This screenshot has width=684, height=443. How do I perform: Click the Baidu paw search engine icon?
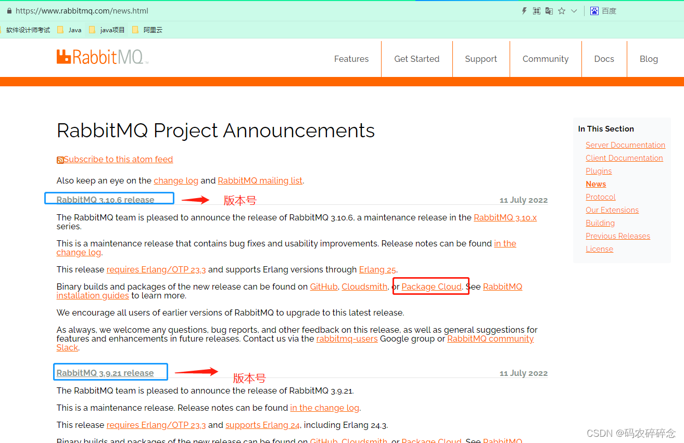[594, 11]
